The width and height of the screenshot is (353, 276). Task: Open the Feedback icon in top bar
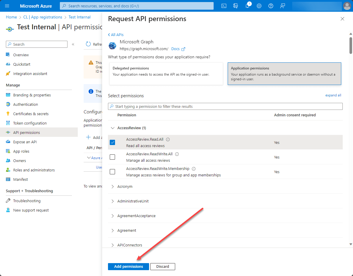pyautogui.click(x=283, y=6)
